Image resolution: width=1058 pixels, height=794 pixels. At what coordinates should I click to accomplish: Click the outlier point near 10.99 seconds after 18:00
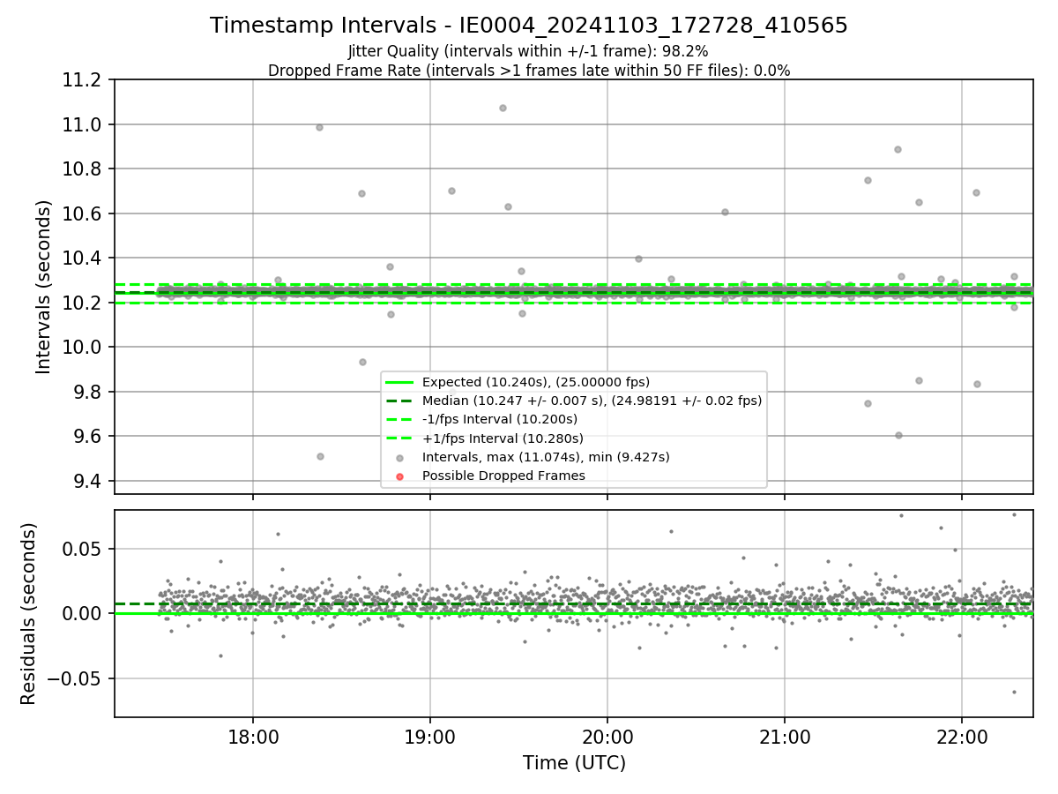(x=319, y=127)
